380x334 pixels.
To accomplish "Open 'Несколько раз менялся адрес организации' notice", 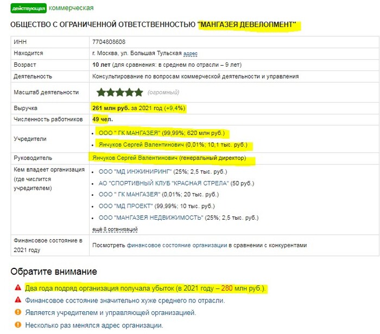I will coord(94,325).
